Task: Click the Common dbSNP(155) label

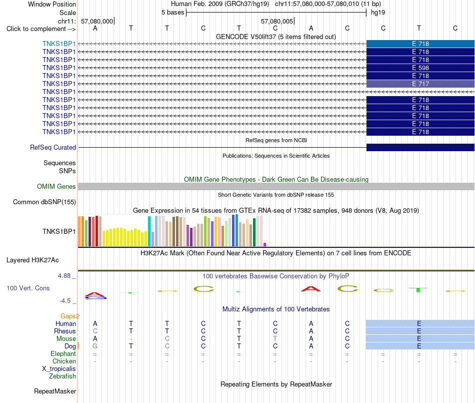Action: 44,202
